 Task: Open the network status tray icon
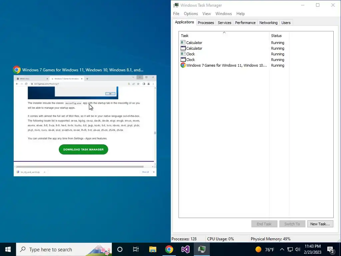290,249
